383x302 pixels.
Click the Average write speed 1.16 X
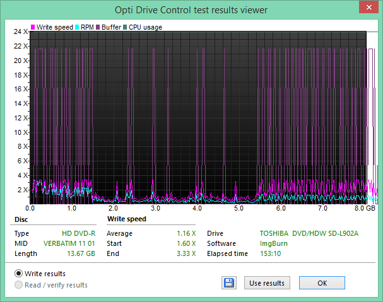click(x=186, y=233)
